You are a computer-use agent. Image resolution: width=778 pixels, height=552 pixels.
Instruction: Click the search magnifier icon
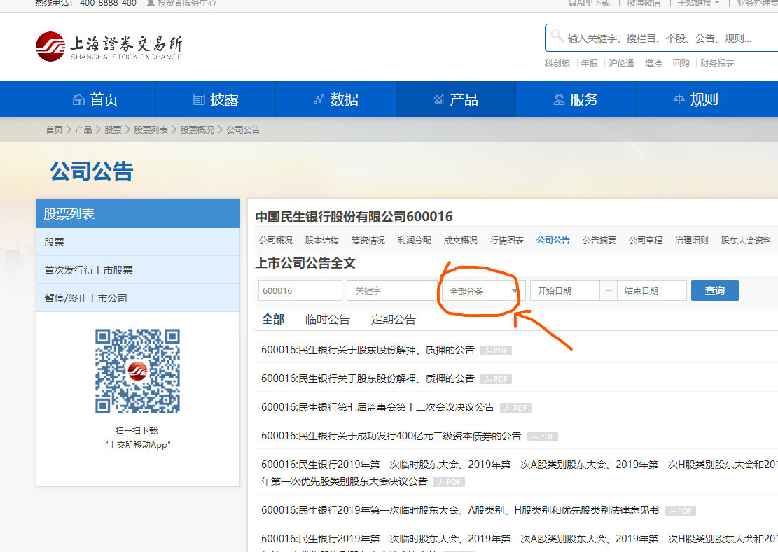coord(557,36)
